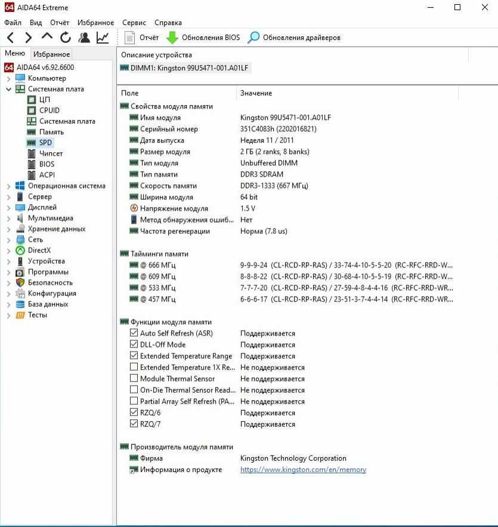The image size is (498, 527).
Task: Click the Отчёт report page icon
Action: (129, 38)
